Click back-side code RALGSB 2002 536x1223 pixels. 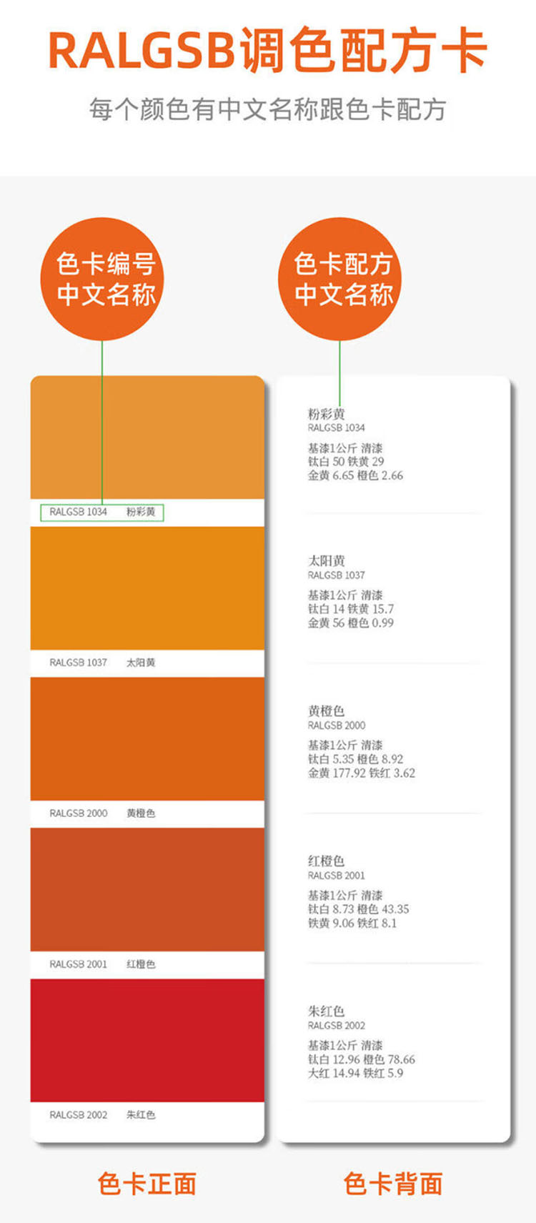(337, 1026)
